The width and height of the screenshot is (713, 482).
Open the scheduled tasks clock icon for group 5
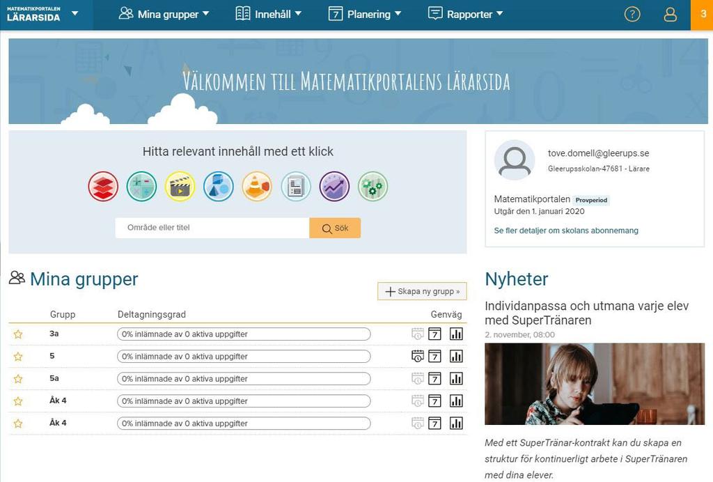point(418,356)
